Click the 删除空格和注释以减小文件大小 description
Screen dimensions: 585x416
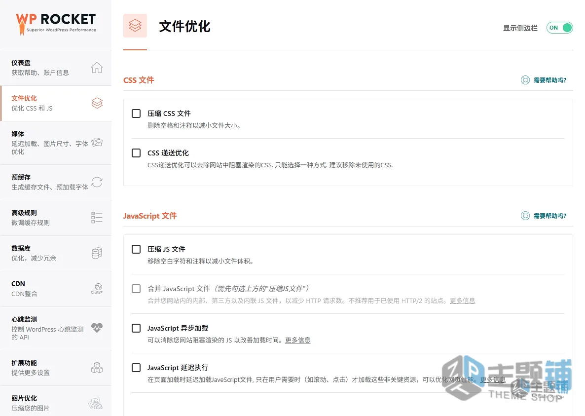tap(194, 126)
